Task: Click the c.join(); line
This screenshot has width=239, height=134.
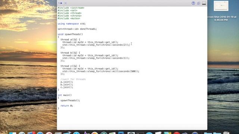Action: coord(67,87)
